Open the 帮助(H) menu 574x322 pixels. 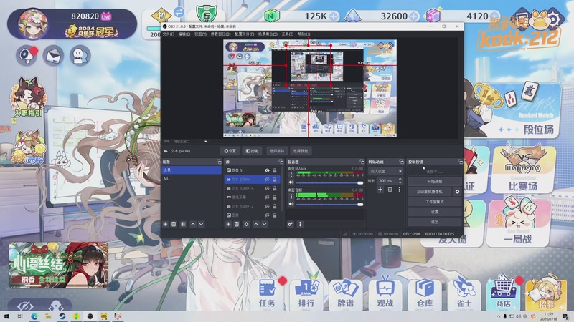(x=304, y=34)
